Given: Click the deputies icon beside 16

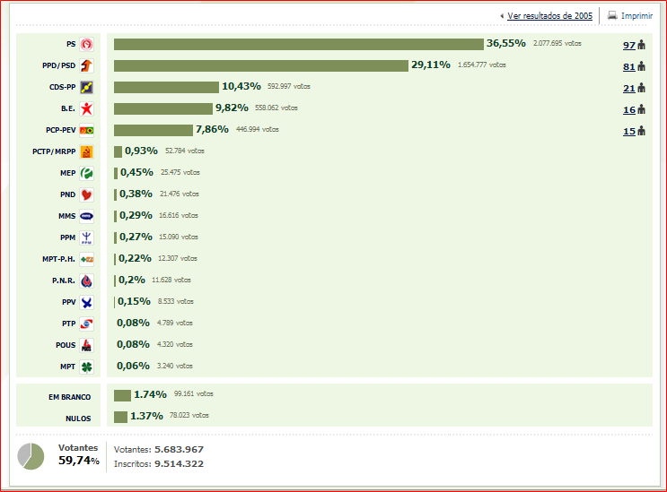Looking at the screenshot, I should [642, 109].
